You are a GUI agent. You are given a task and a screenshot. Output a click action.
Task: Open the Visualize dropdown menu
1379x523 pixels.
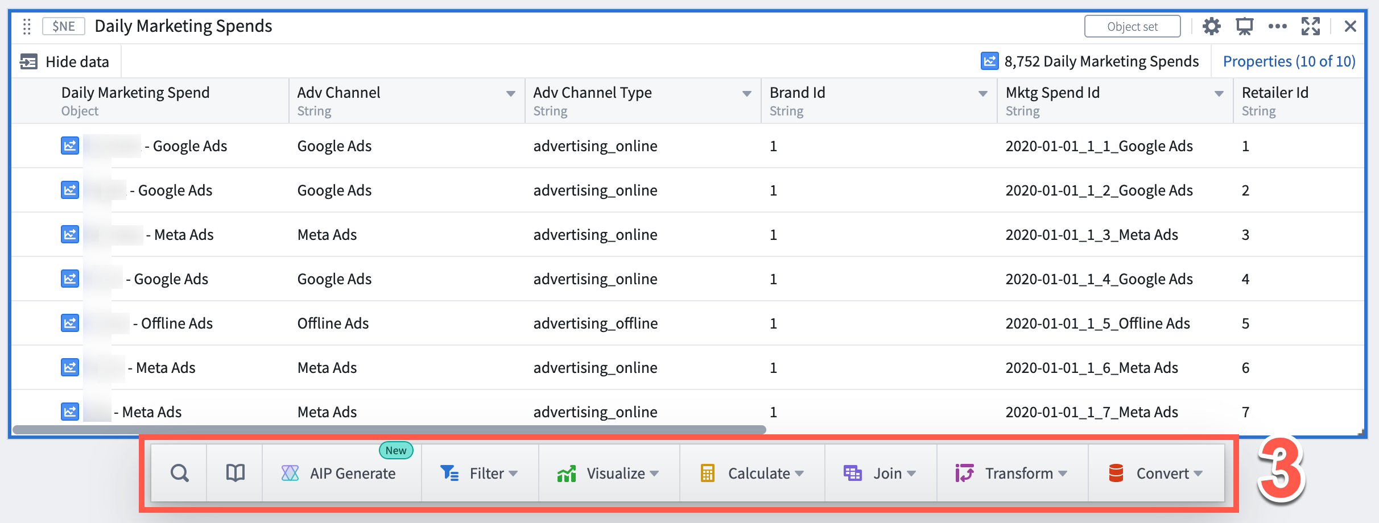point(609,473)
